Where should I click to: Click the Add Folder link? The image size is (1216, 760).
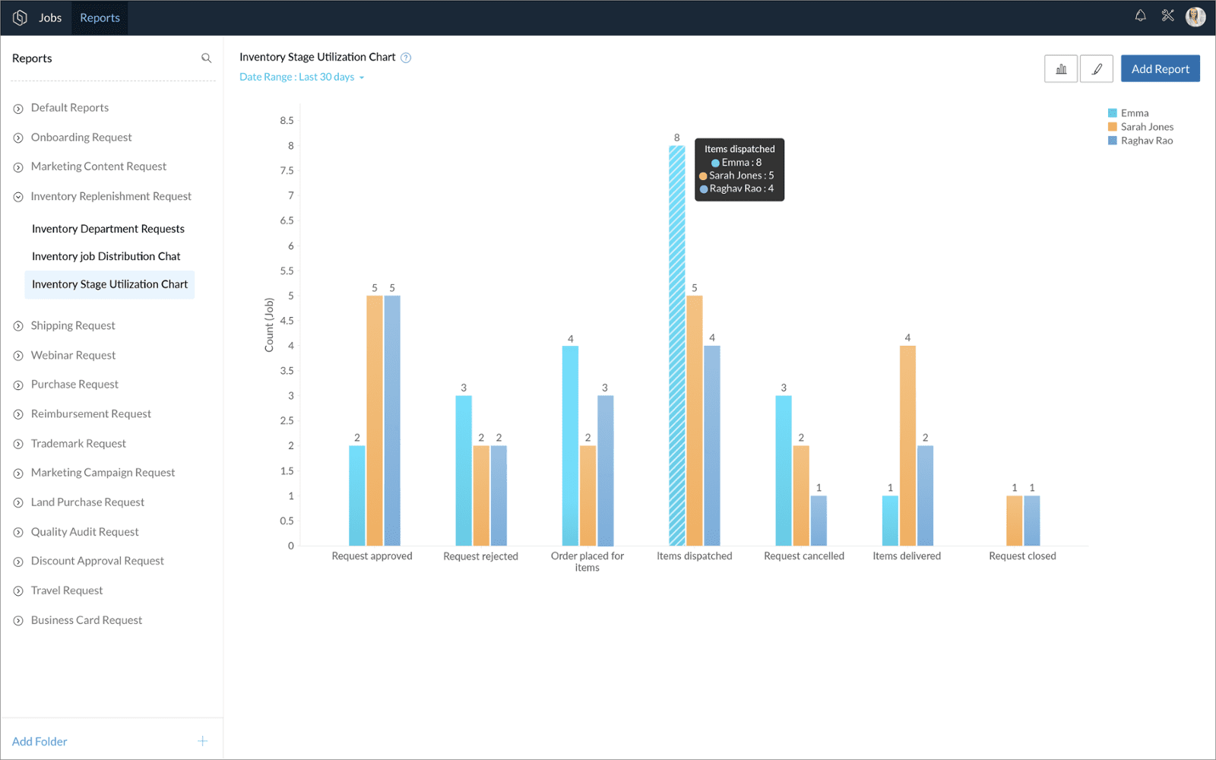pos(40,742)
